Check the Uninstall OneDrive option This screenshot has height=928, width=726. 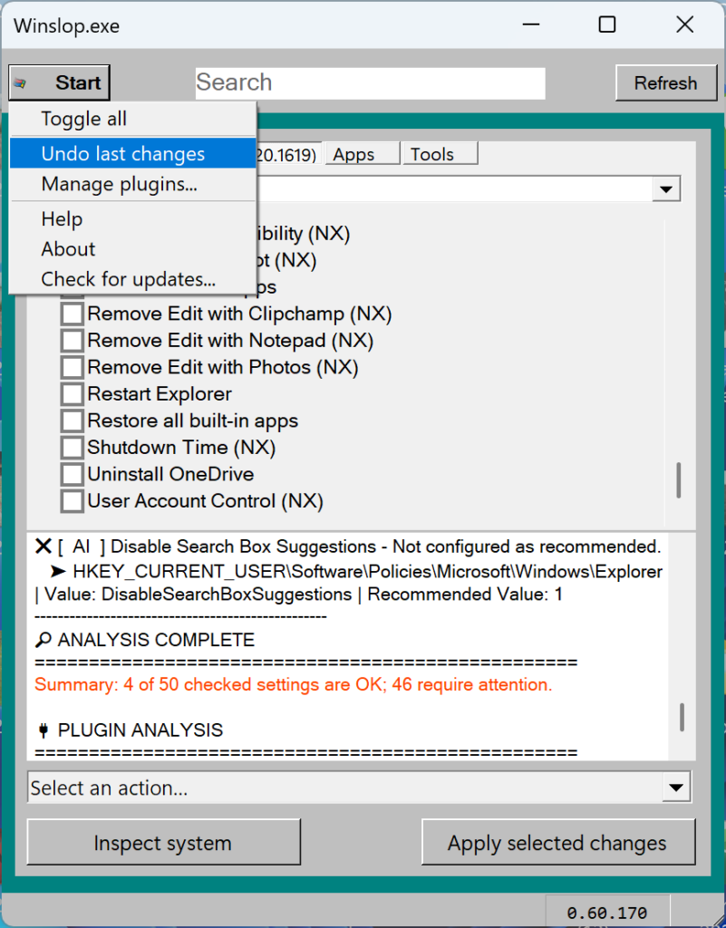(x=72, y=474)
